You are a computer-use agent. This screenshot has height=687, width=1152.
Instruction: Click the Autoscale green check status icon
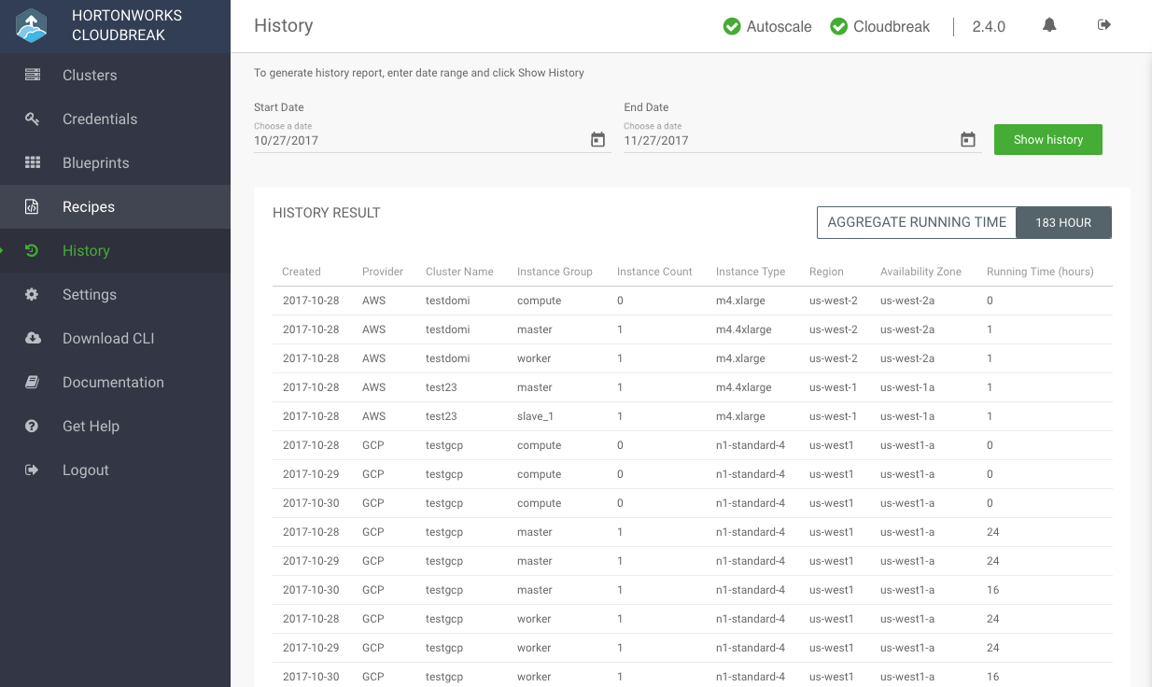[732, 26]
